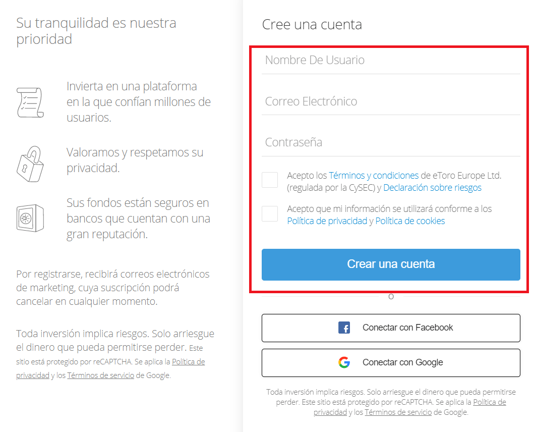Open Declaración sobre riesgos link

pos(432,188)
